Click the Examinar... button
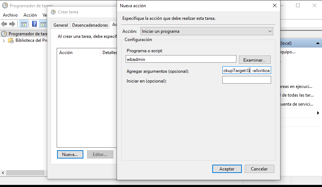 click(x=254, y=60)
